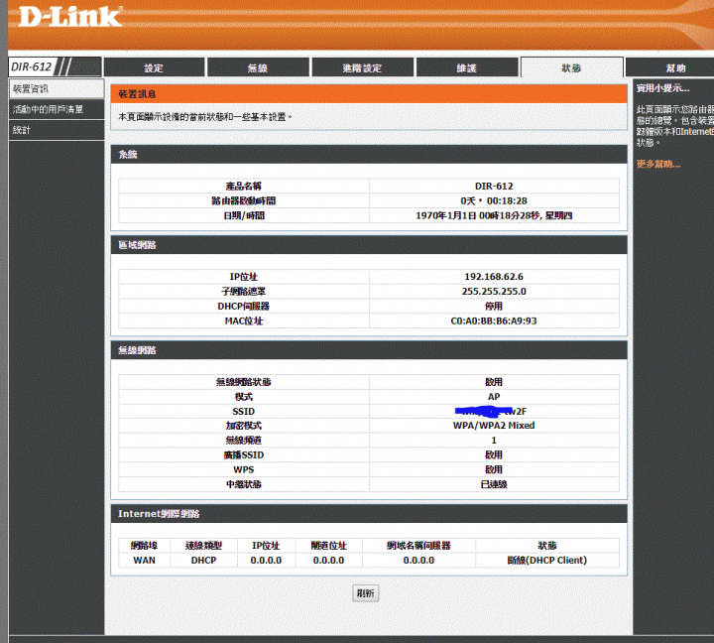This screenshot has height=643, width=714.
Task: Click the 斷線(DHCP Client) status cell
Action: click(547, 560)
